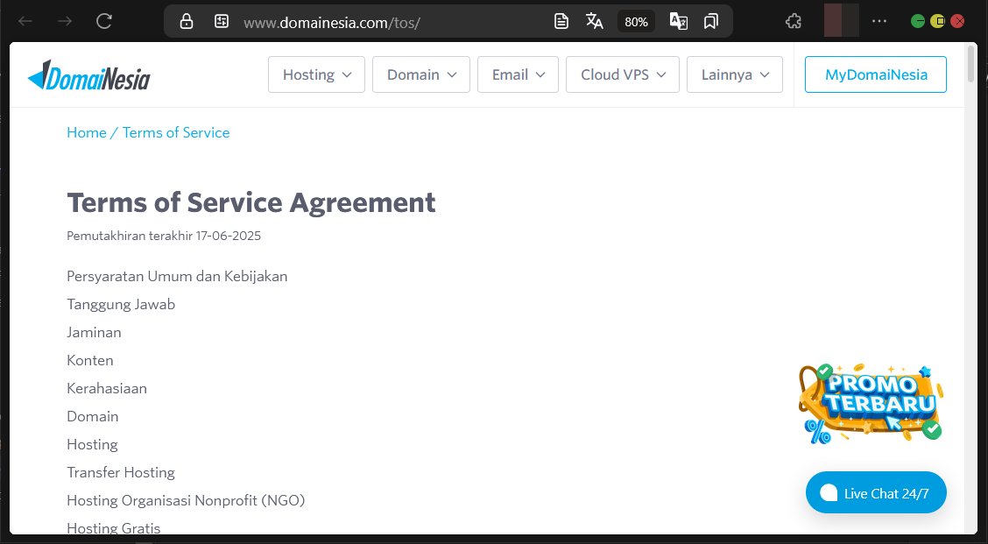Expand the Cloud VPS dropdown
The height and width of the screenshot is (544, 988).
point(623,74)
